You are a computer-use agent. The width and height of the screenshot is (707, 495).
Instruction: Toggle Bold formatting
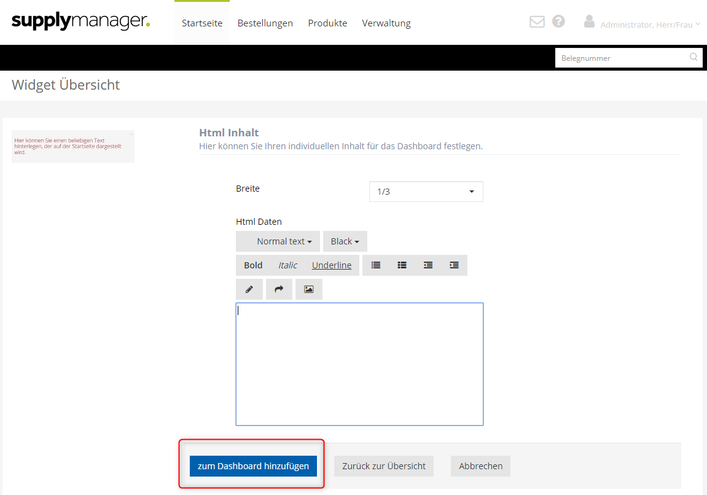tap(252, 265)
